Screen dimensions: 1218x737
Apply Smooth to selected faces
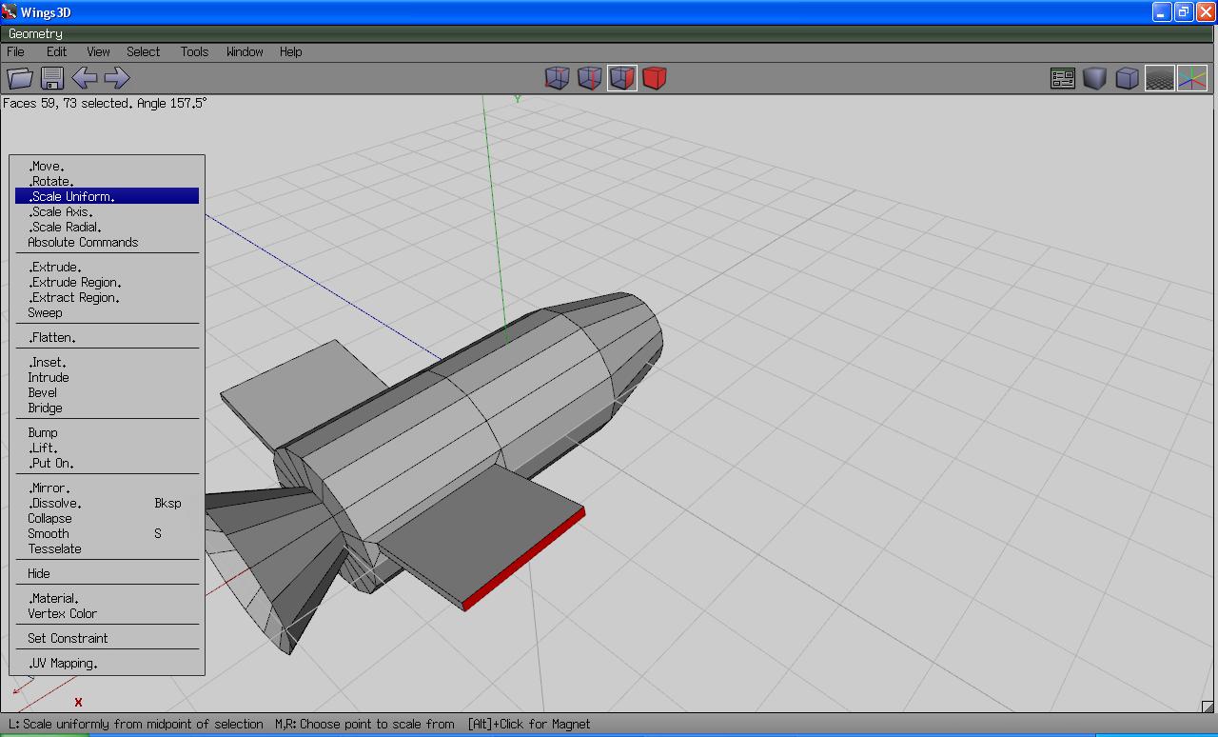[x=107, y=533]
